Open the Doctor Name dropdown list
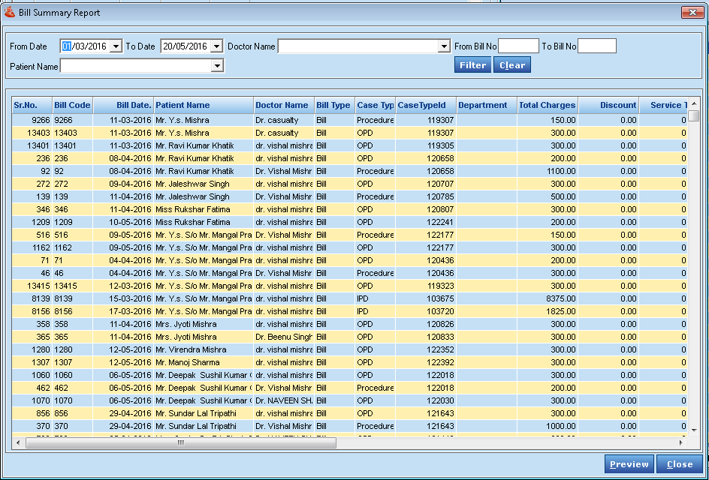 (x=443, y=46)
